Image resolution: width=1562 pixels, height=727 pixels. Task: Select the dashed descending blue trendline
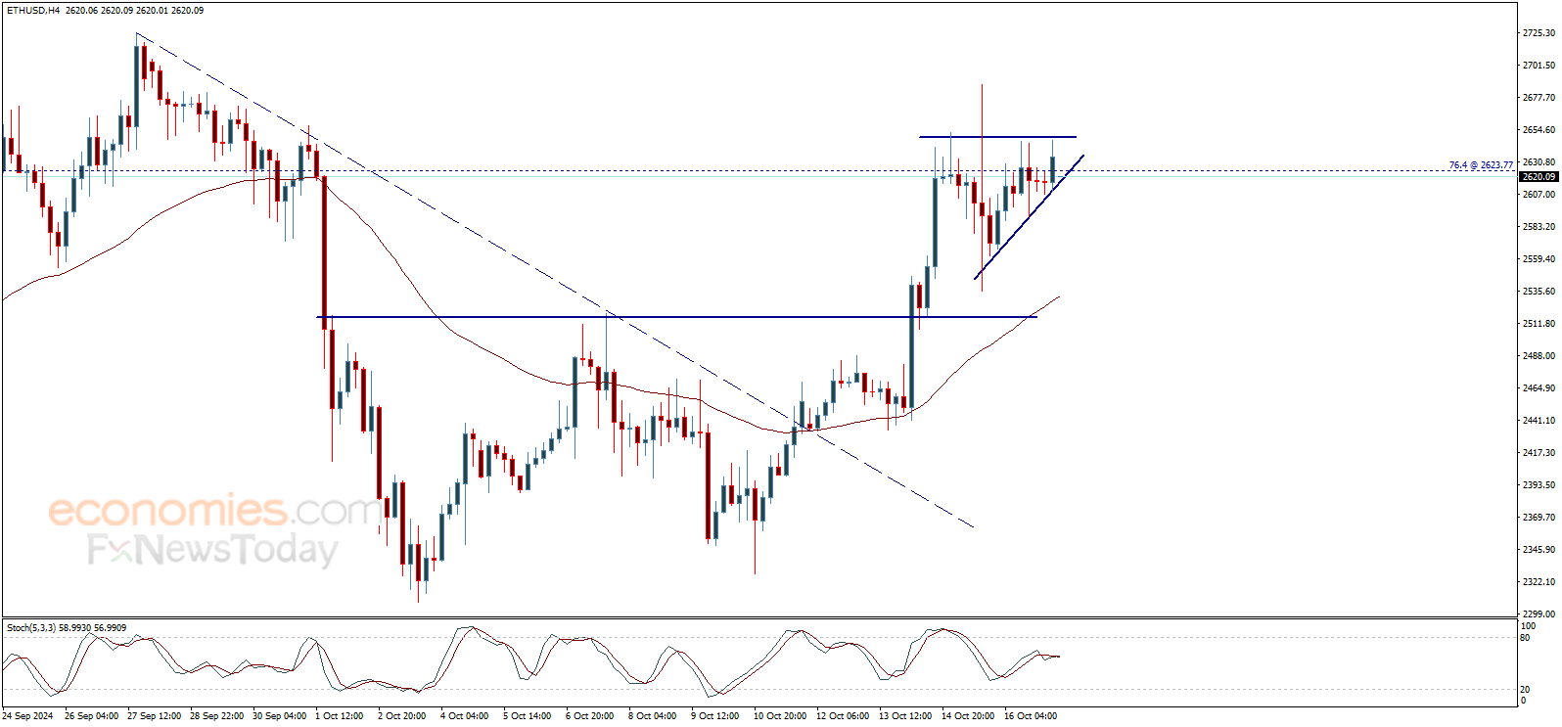pyautogui.click(x=554, y=280)
